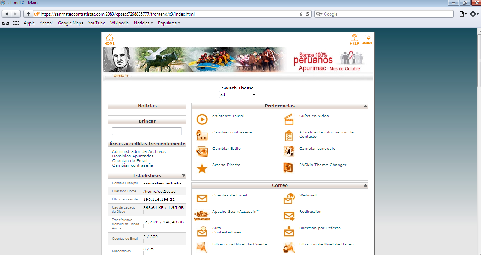The width and height of the screenshot is (481, 255).
Task: Click Wikipedia in the bookmarks bar
Action: [119, 23]
